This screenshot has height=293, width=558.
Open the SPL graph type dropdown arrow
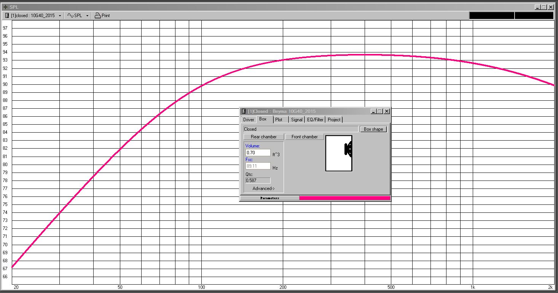(87, 16)
